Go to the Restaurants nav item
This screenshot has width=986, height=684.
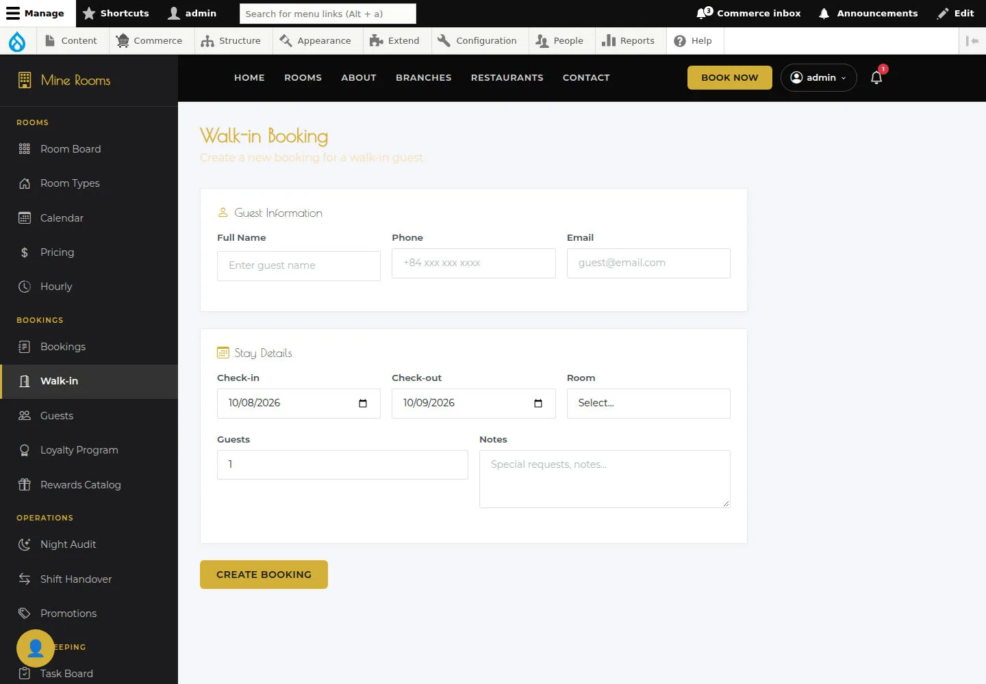[x=507, y=78]
